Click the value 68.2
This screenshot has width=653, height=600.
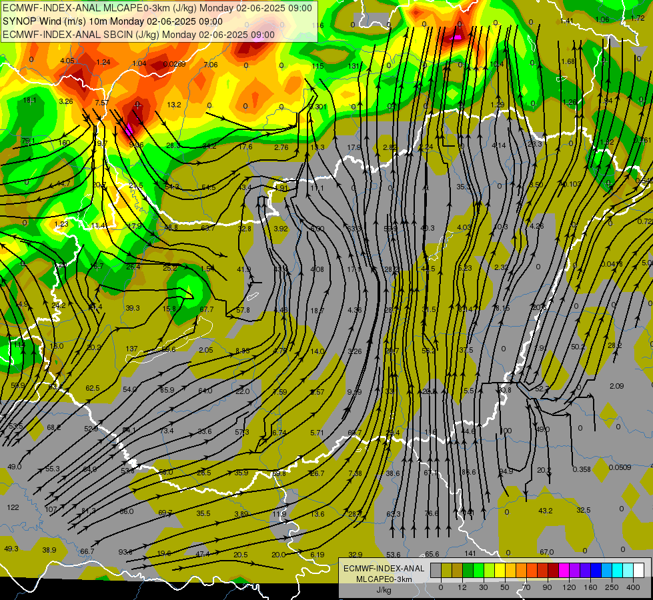tap(54, 427)
